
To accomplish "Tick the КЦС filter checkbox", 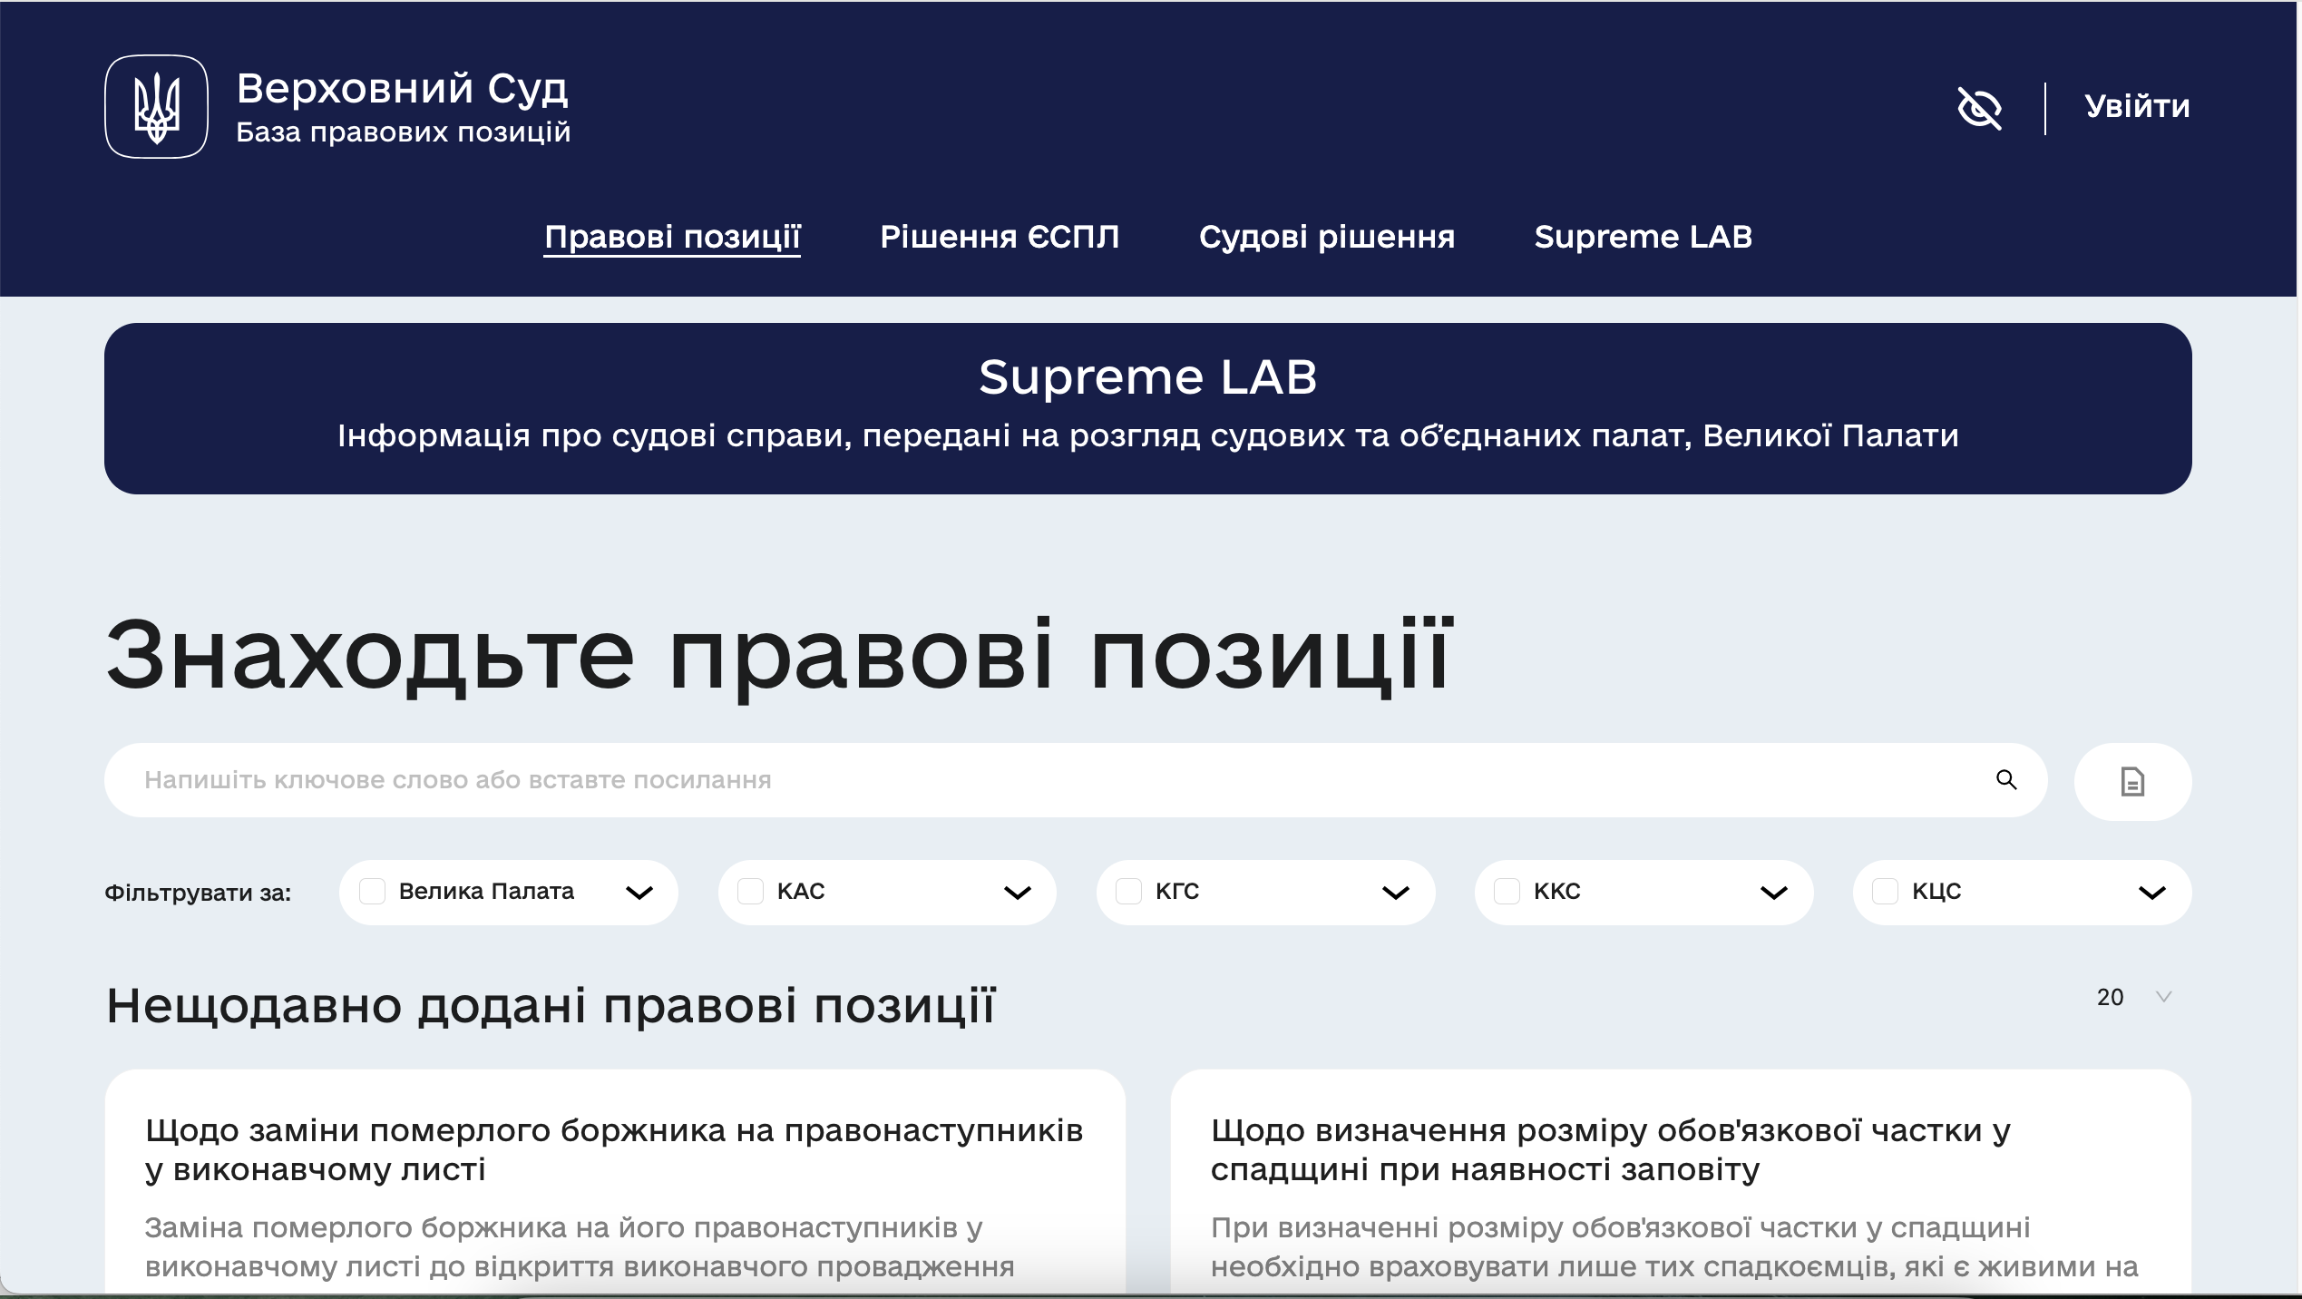I will coord(1885,892).
